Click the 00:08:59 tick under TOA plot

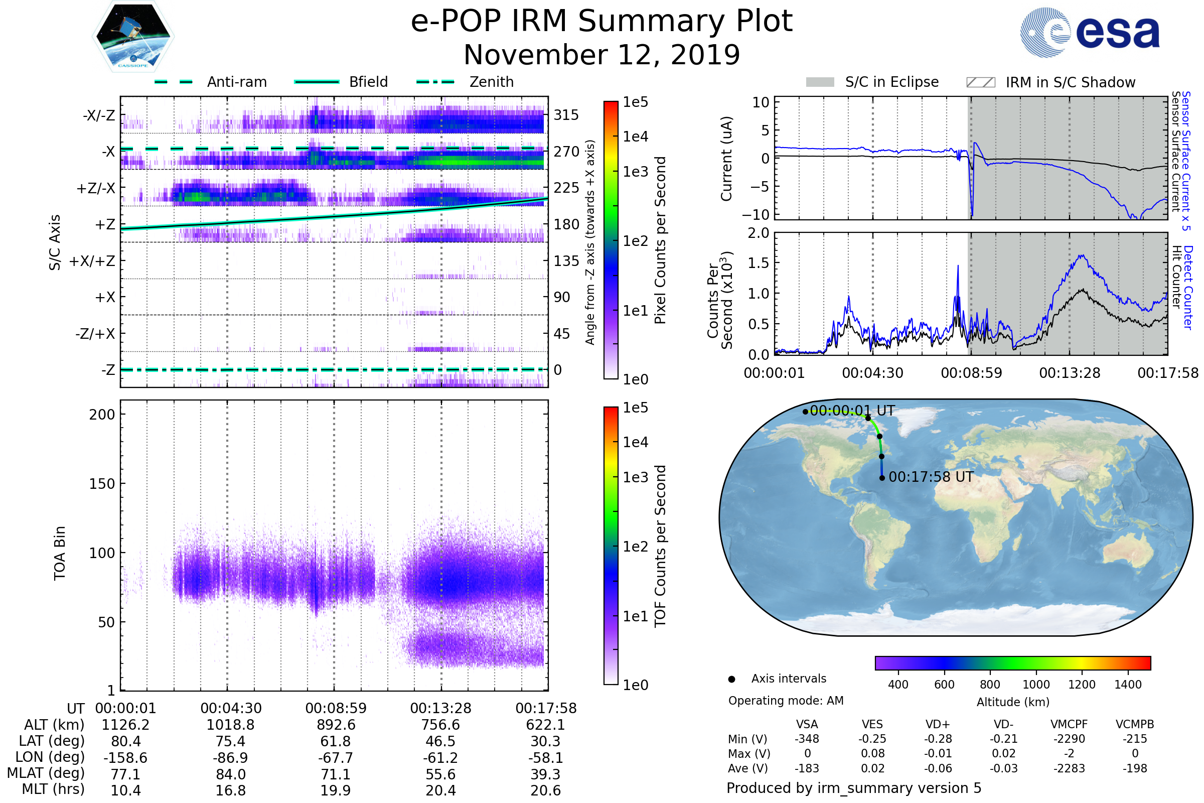(336, 708)
